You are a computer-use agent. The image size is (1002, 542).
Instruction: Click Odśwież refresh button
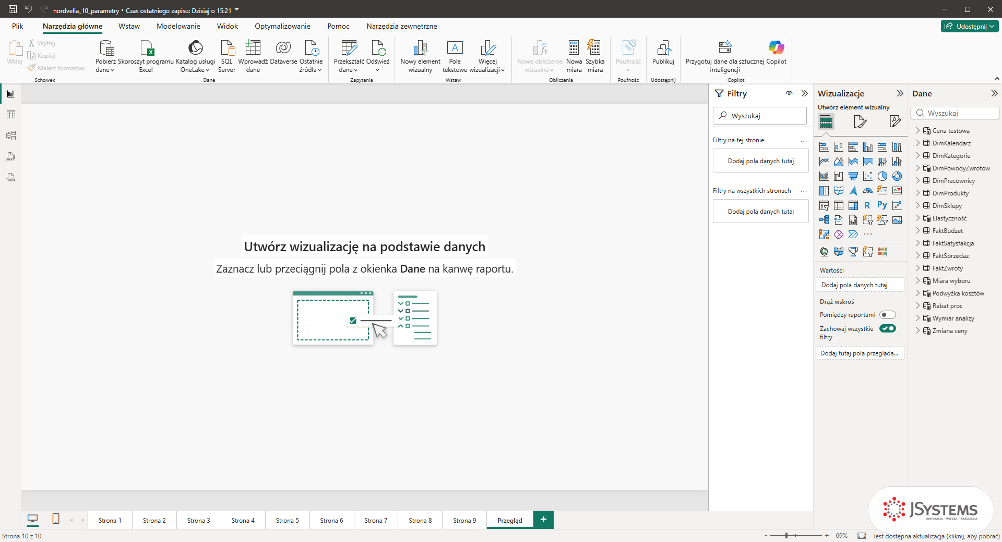pos(378,56)
